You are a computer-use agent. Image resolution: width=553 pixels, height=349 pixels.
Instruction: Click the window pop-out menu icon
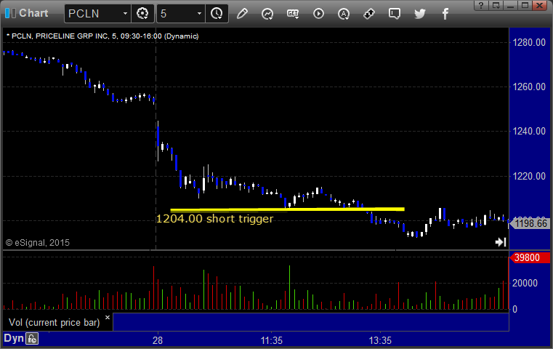(496, 5)
